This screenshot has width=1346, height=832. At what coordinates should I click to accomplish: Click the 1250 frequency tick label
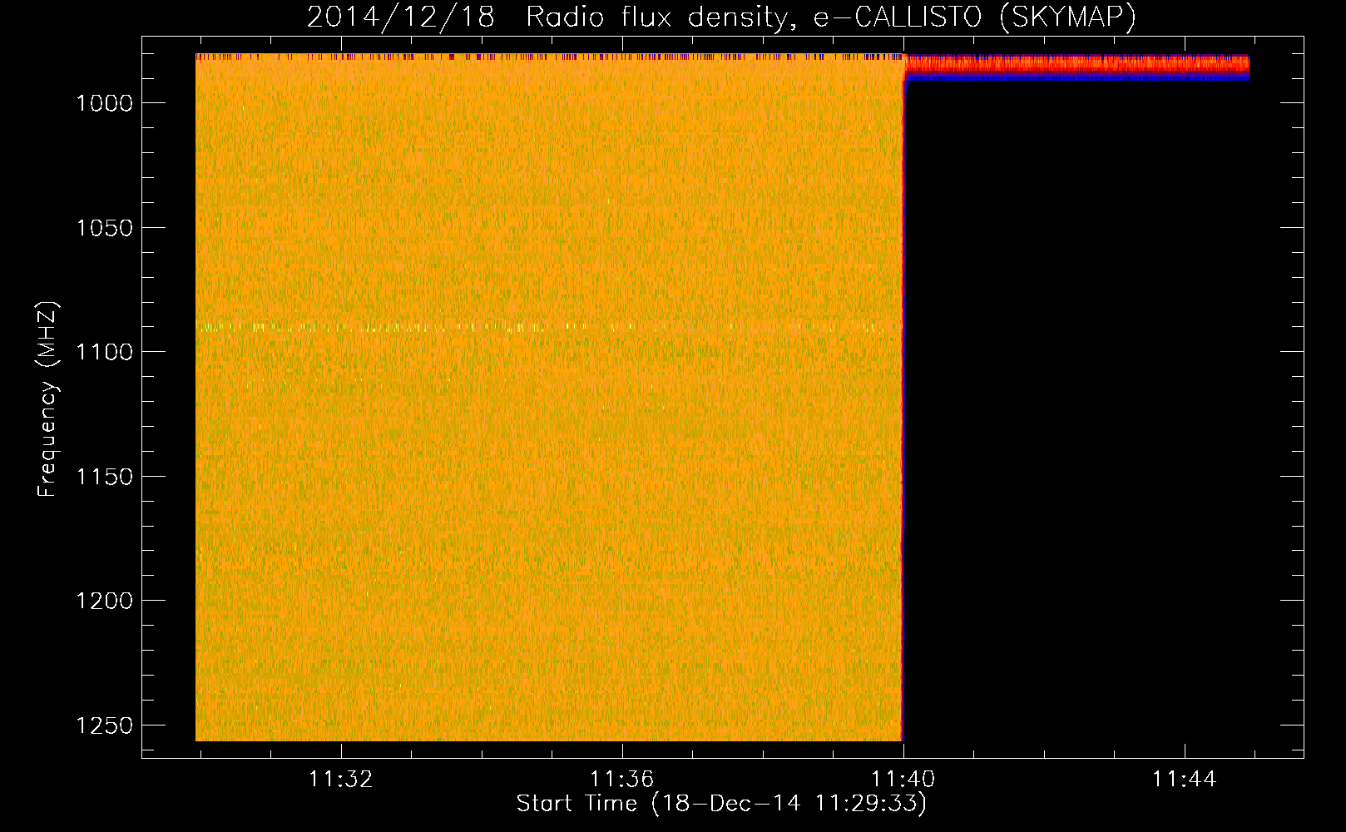point(104,726)
